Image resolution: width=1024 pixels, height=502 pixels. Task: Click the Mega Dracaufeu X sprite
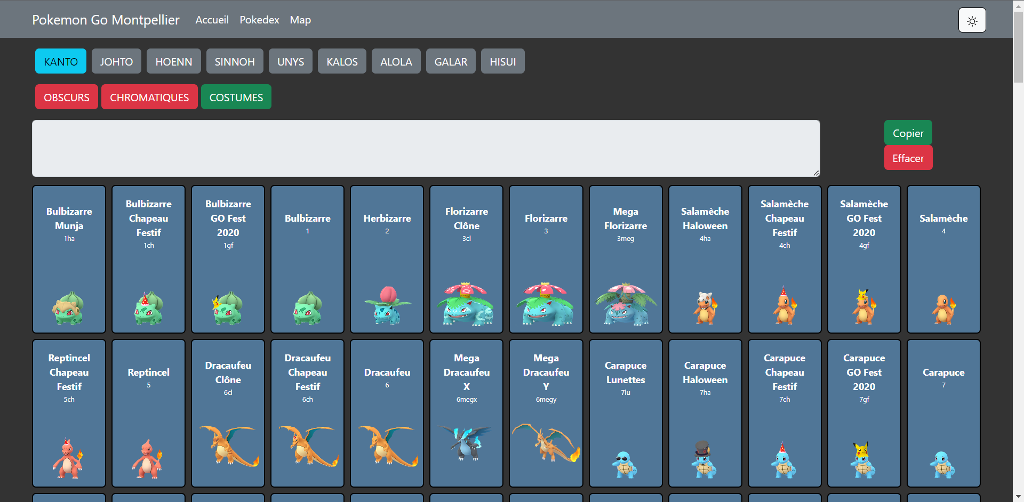(466, 442)
